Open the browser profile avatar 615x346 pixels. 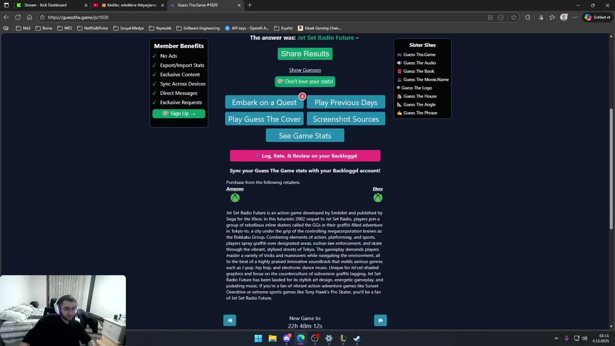(564, 17)
